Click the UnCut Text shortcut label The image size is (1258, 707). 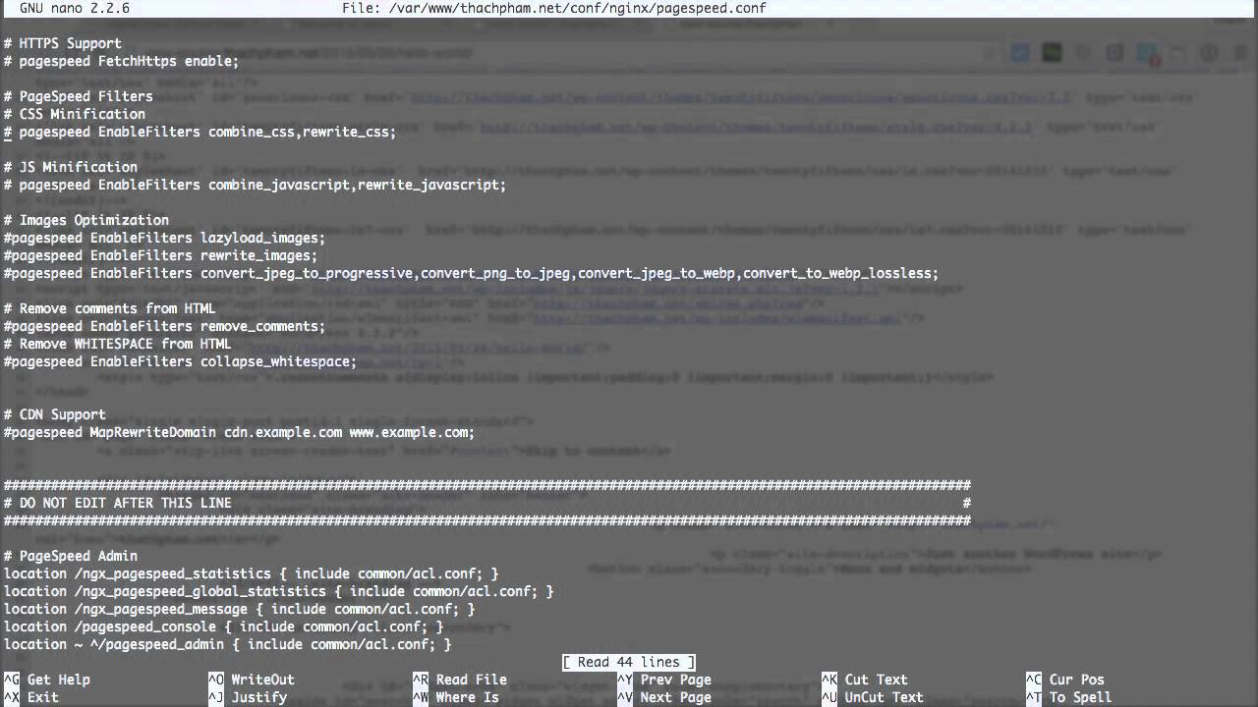[x=884, y=697]
